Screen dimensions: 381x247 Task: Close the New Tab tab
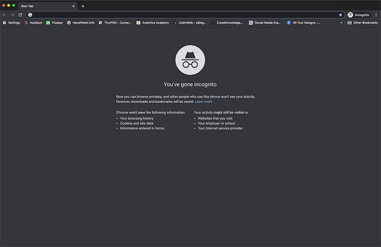[74, 6]
